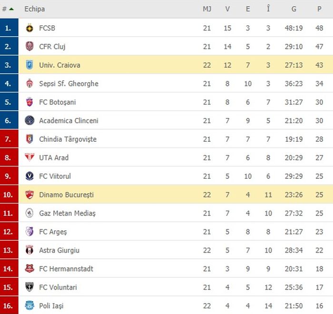
Task: Click the FC Botoșani team badge
Action: [29, 102]
